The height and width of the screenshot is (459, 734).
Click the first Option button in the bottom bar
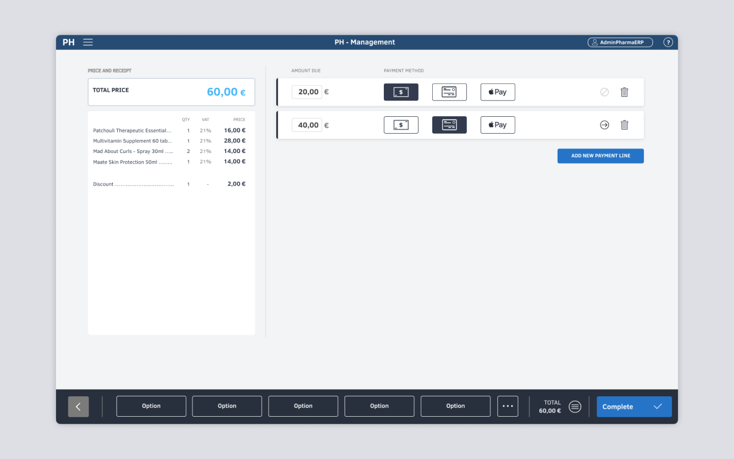pyautogui.click(x=151, y=406)
